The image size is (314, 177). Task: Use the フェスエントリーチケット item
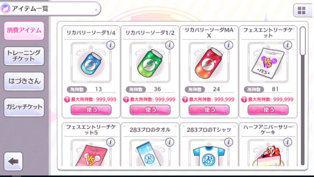(268, 110)
